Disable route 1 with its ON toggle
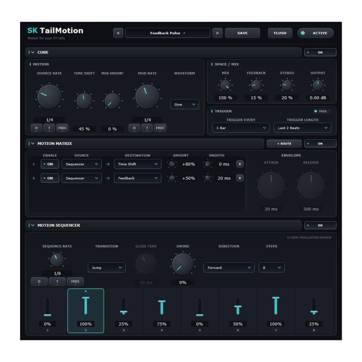The width and height of the screenshot is (362, 362). tap(50, 164)
